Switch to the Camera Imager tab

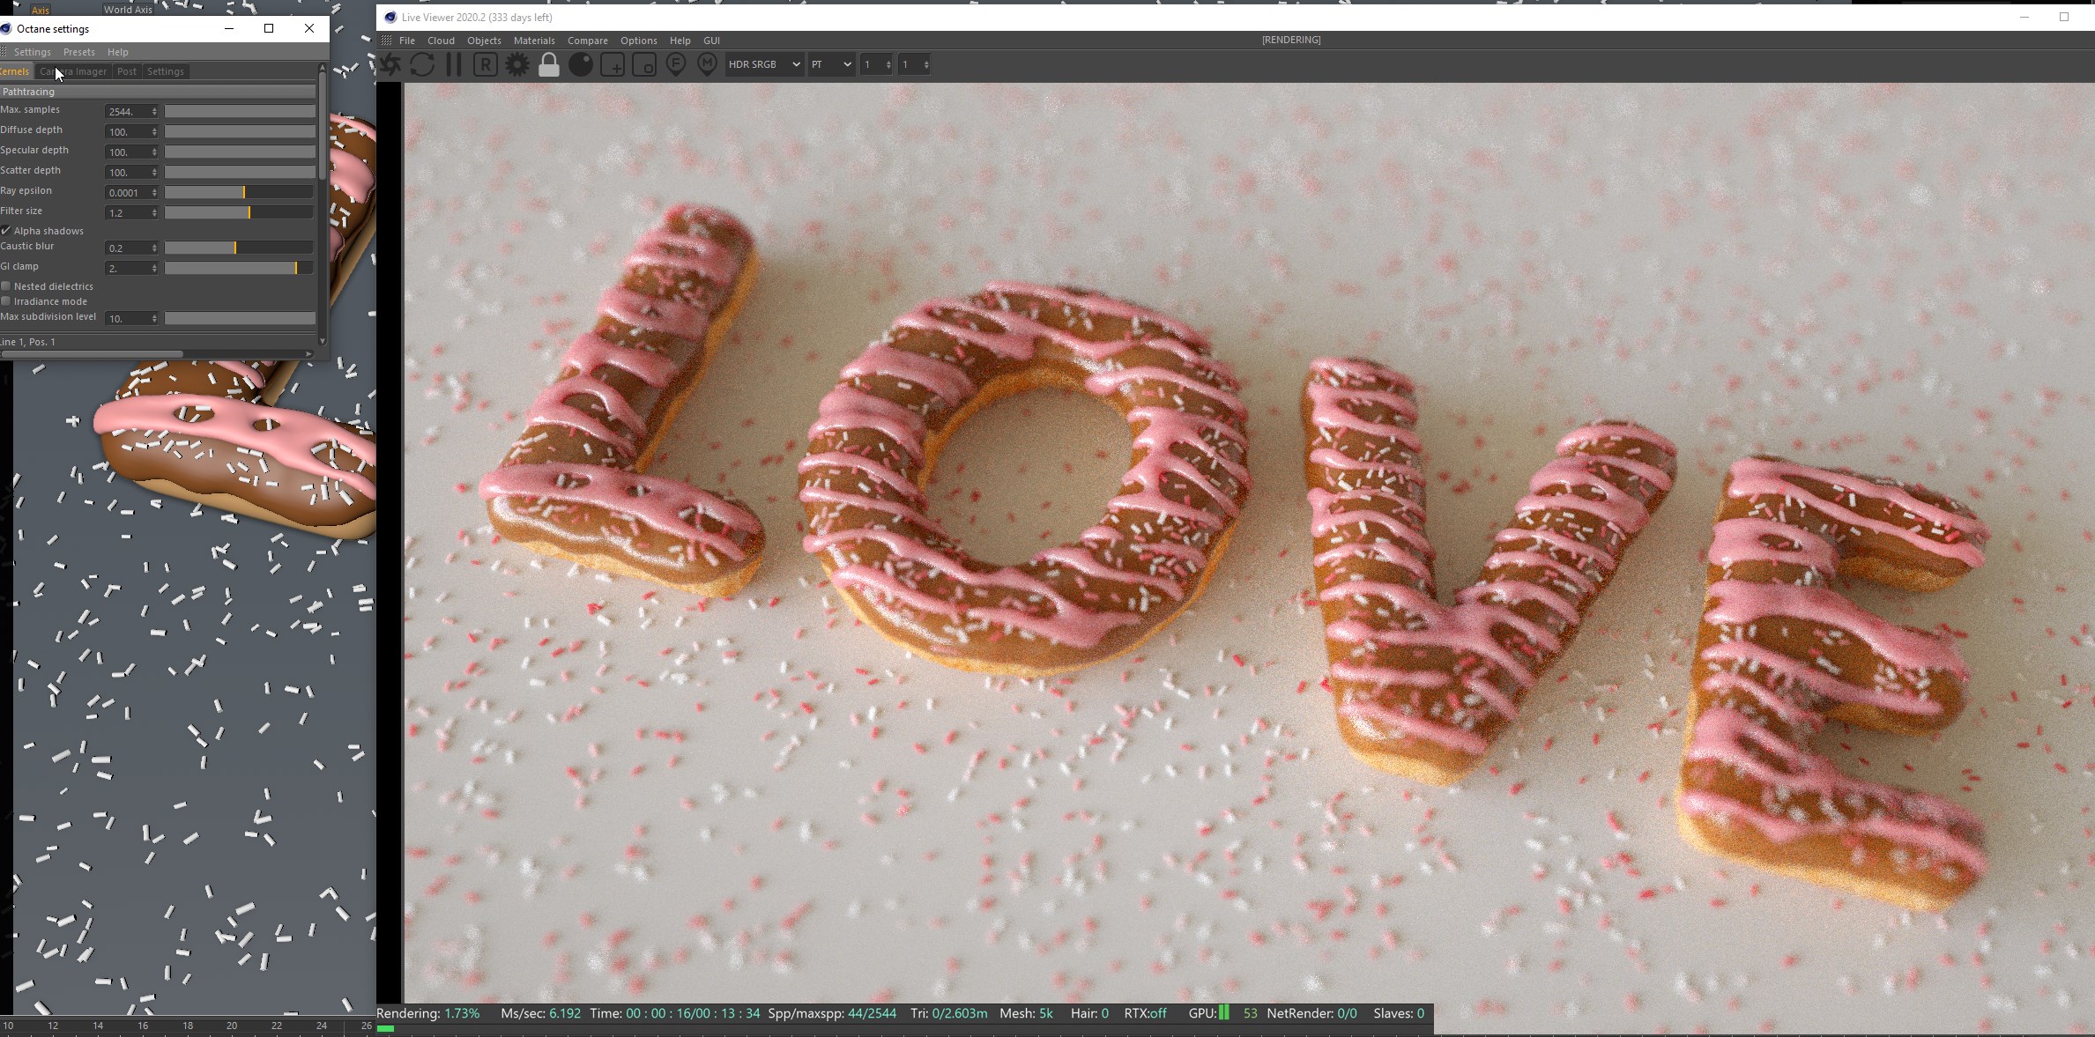point(74,71)
